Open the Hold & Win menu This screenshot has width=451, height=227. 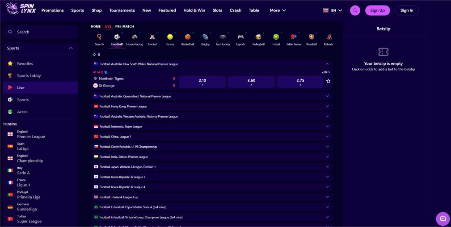[194, 10]
